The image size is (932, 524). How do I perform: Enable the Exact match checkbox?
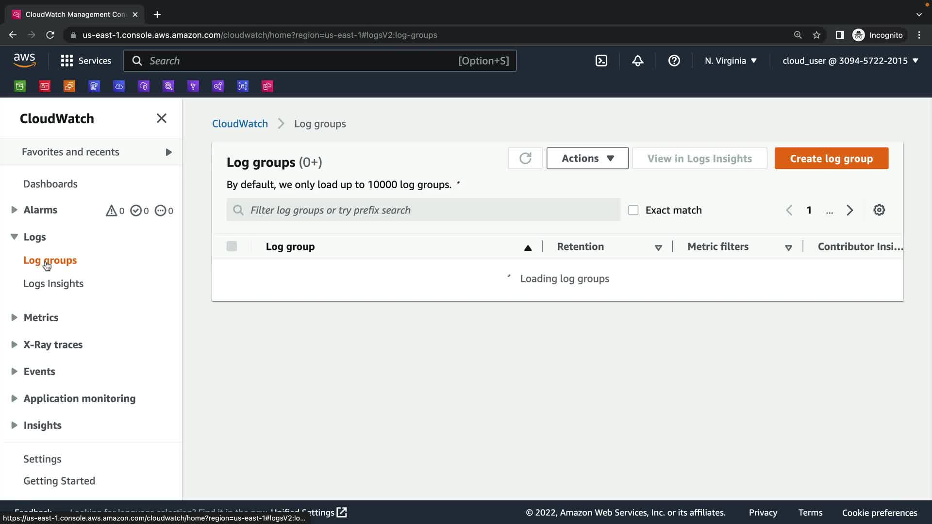click(x=633, y=210)
